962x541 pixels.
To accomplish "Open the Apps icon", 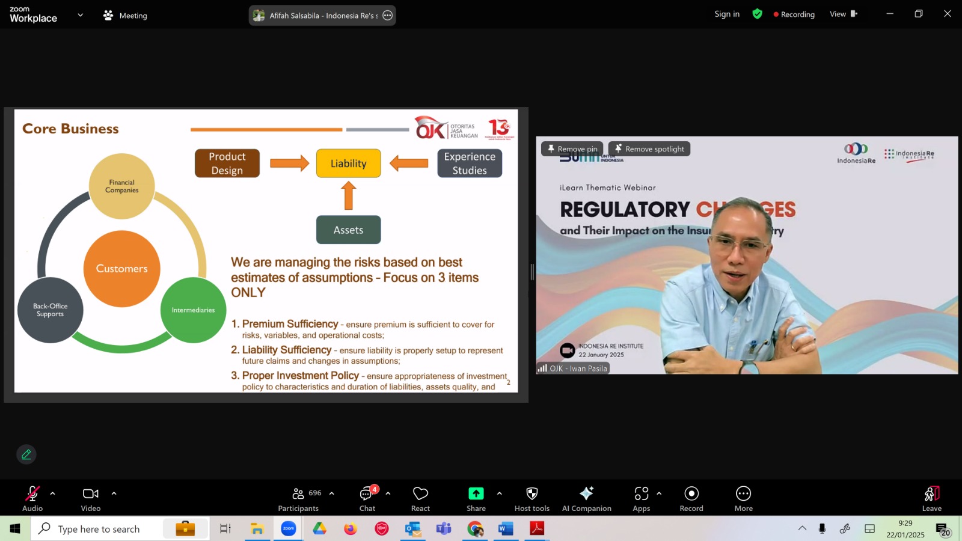I will tap(642, 494).
